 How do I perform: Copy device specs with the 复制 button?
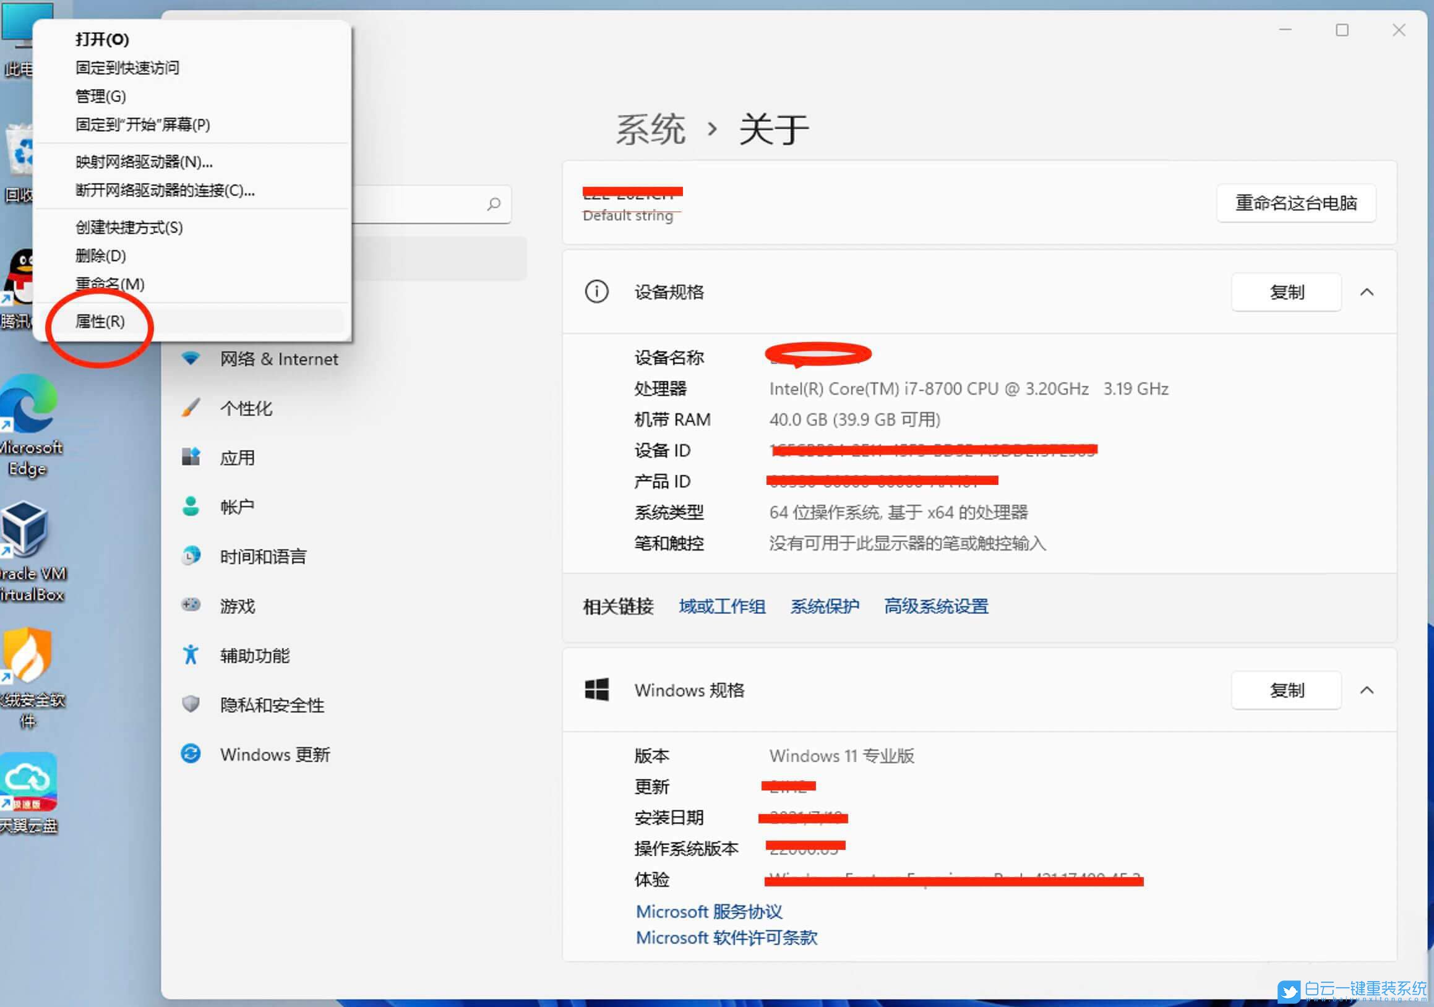[x=1286, y=292]
